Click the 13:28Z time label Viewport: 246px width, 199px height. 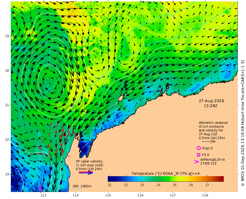211,106
